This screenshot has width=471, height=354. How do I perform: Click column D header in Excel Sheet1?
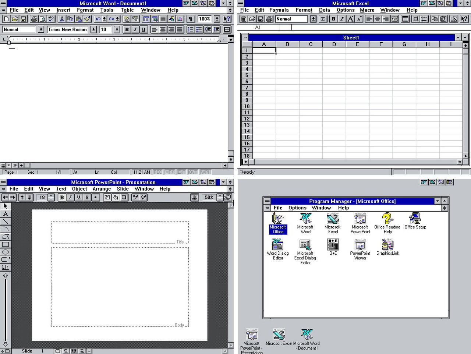pyautogui.click(x=334, y=44)
